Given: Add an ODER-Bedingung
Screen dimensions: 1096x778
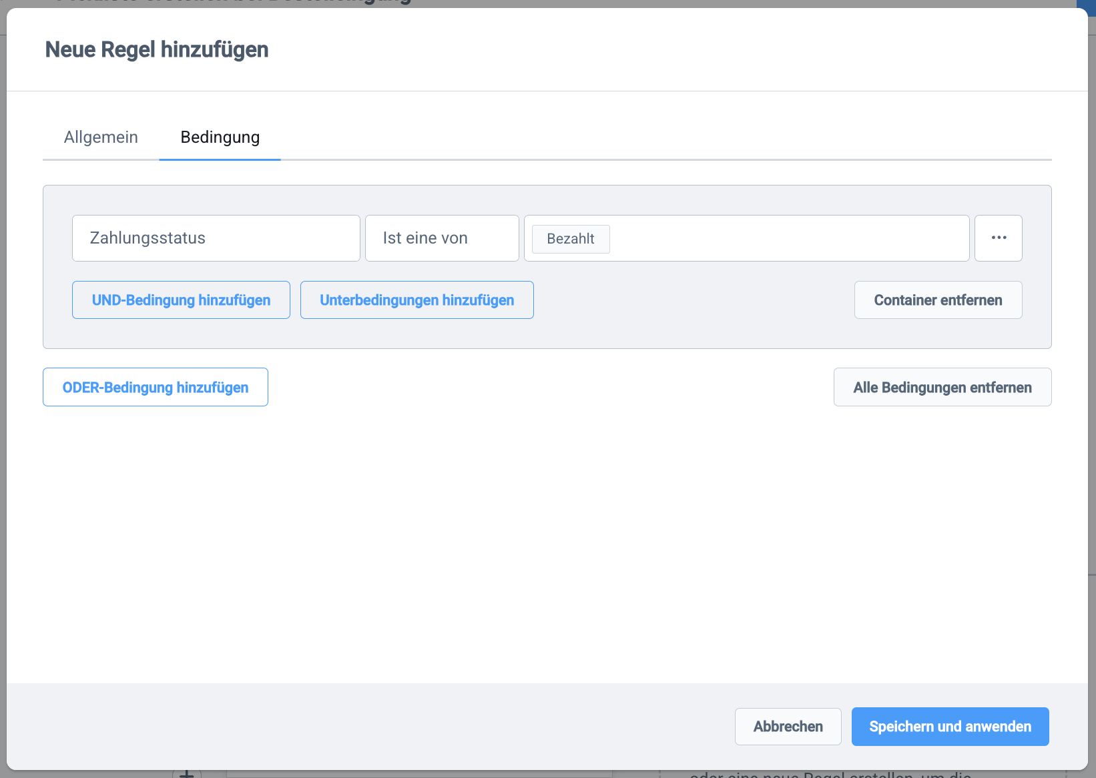Looking at the screenshot, I should coord(156,388).
